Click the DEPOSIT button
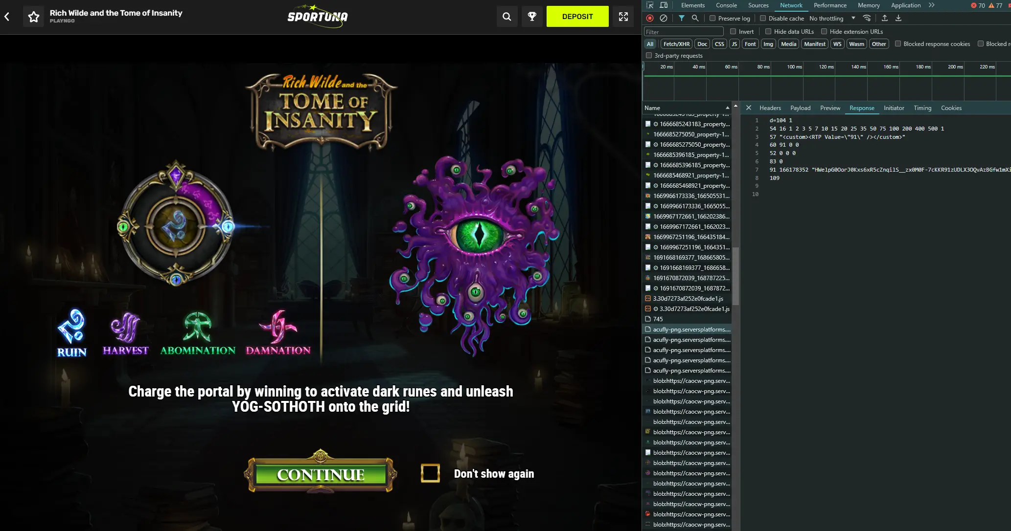The height and width of the screenshot is (531, 1011). click(577, 16)
